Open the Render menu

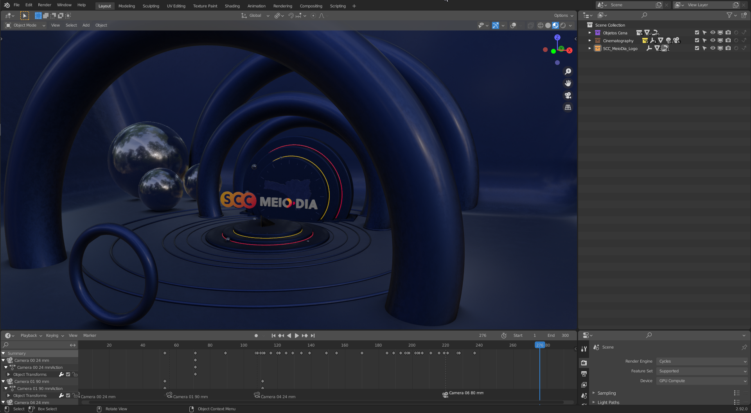click(x=44, y=5)
